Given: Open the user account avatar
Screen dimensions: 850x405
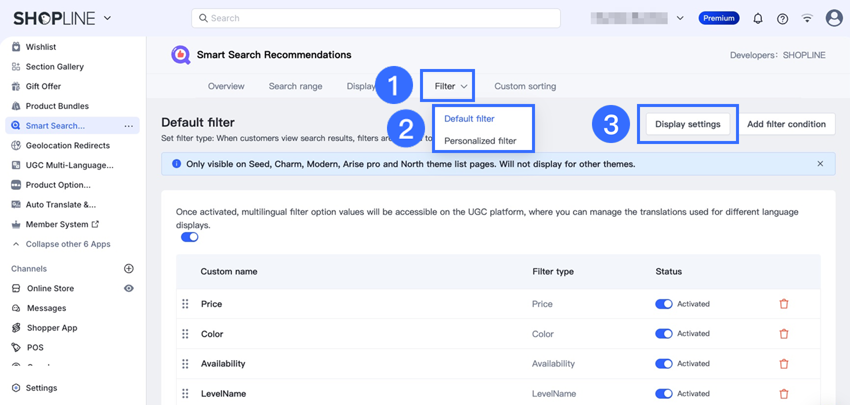Looking at the screenshot, I should point(833,18).
